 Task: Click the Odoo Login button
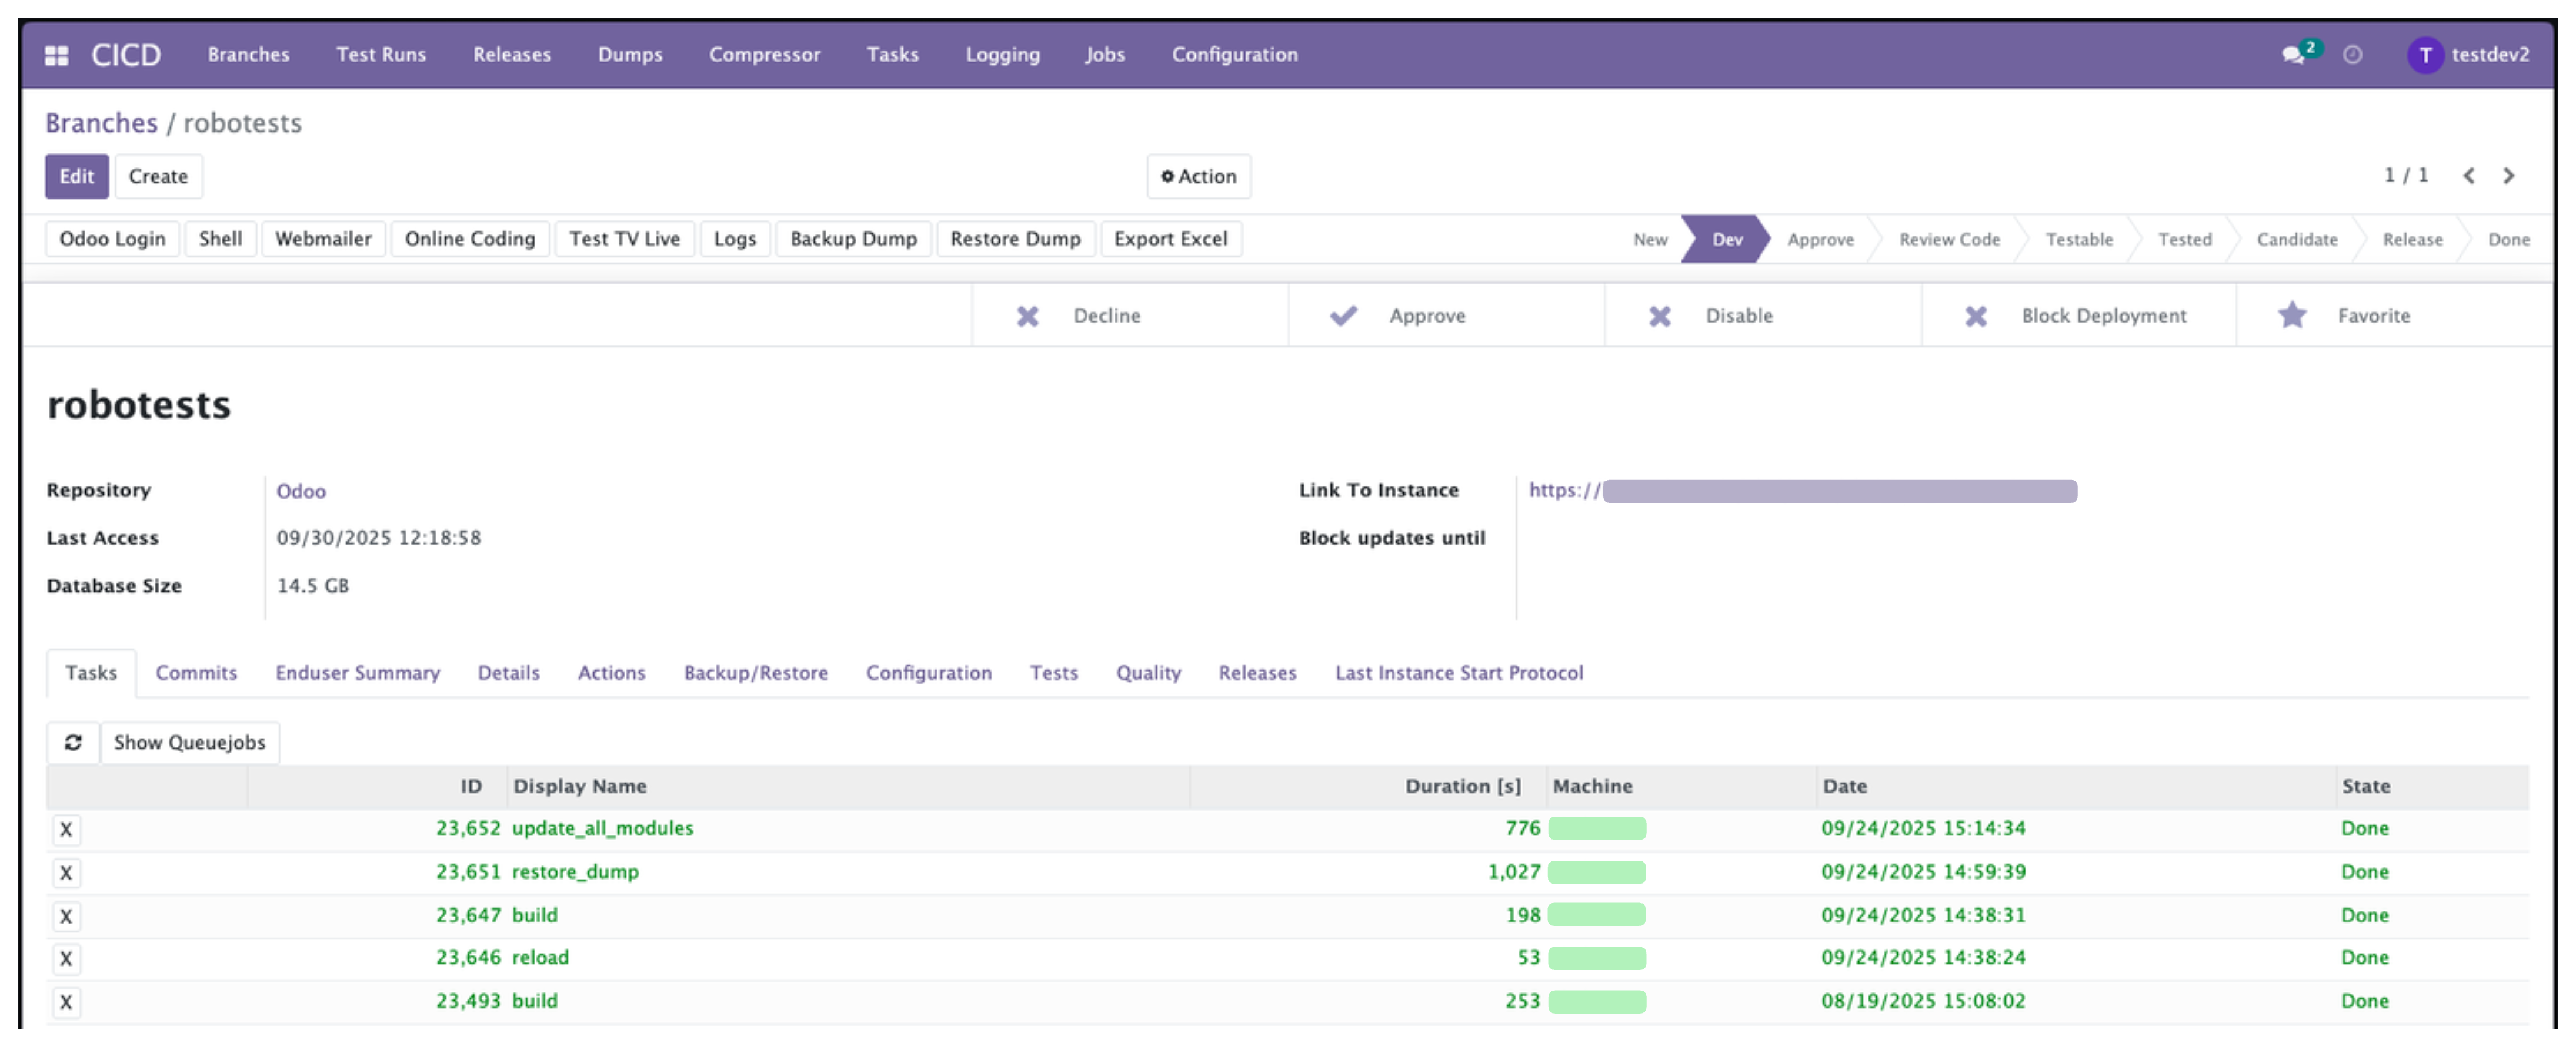[112, 240]
